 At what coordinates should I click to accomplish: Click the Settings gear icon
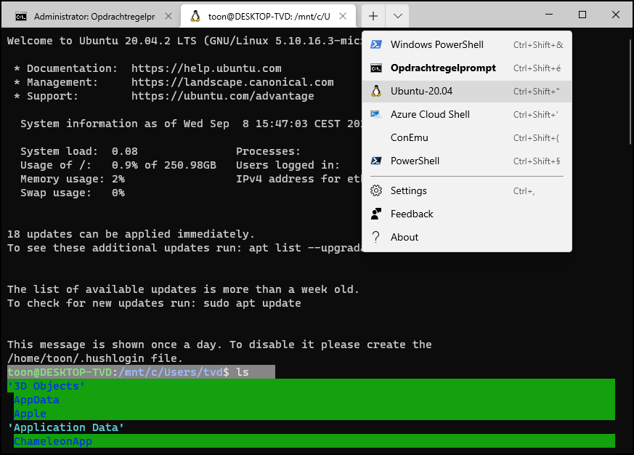376,190
